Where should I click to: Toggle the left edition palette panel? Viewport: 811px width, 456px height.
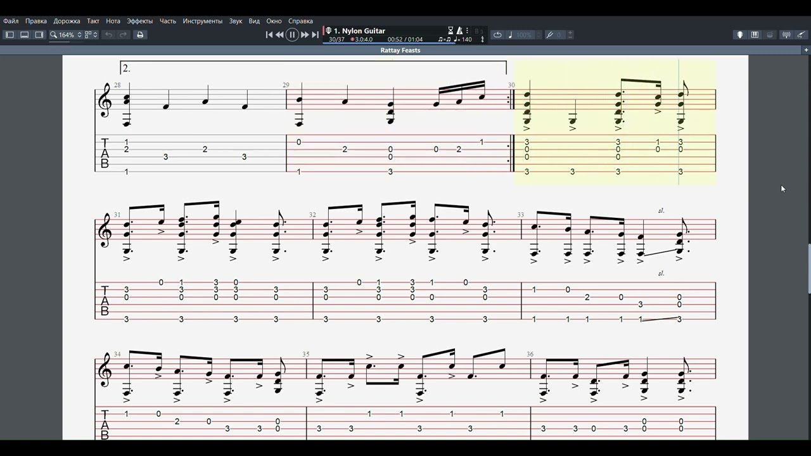click(x=10, y=35)
